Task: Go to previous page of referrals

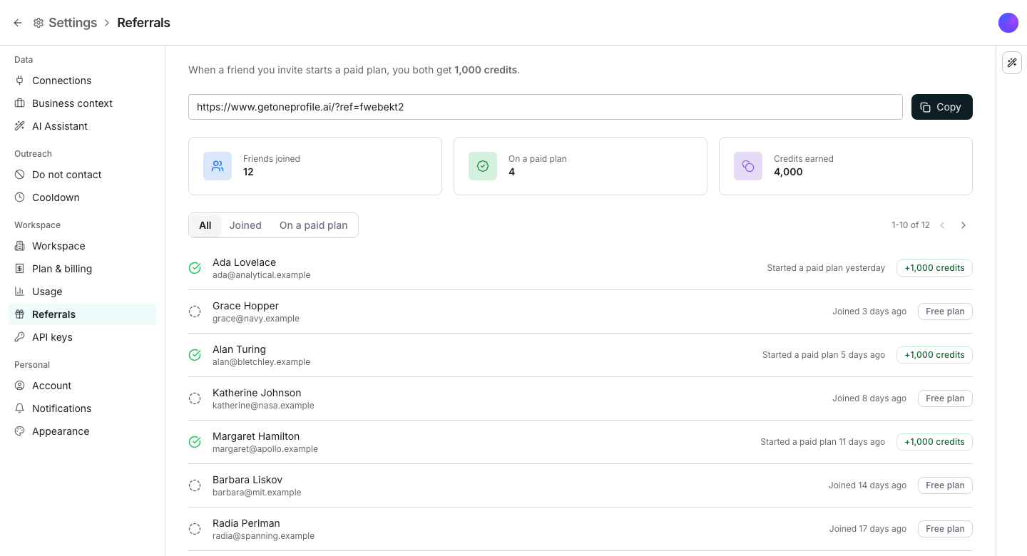Action: [x=942, y=225]
